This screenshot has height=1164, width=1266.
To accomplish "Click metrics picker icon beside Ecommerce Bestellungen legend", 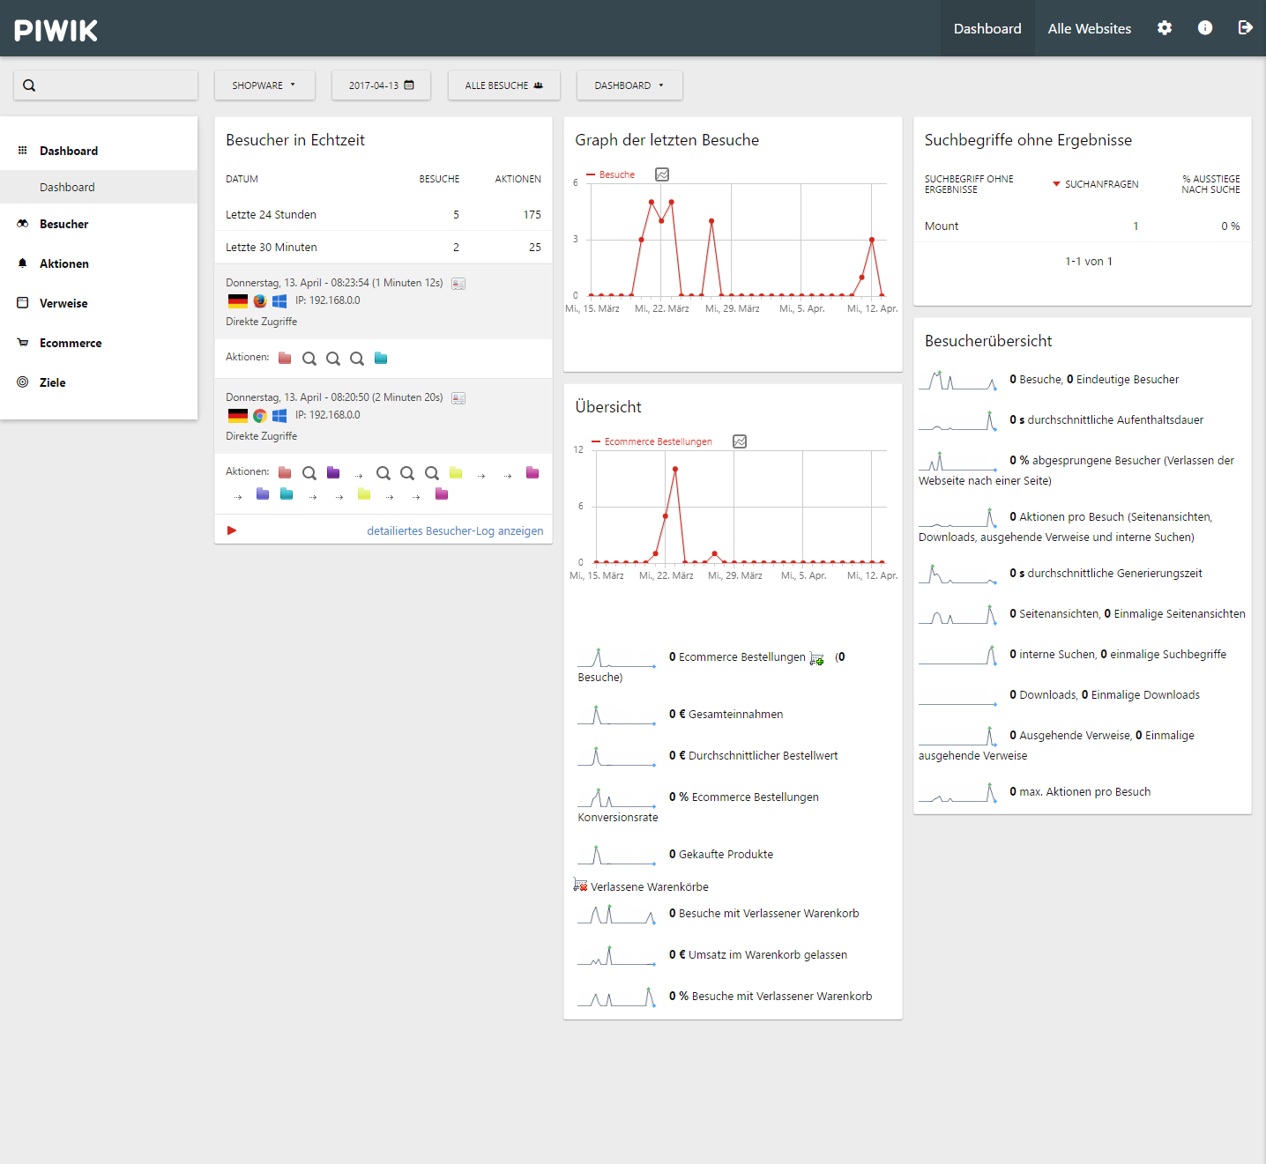I will [740, 441].
